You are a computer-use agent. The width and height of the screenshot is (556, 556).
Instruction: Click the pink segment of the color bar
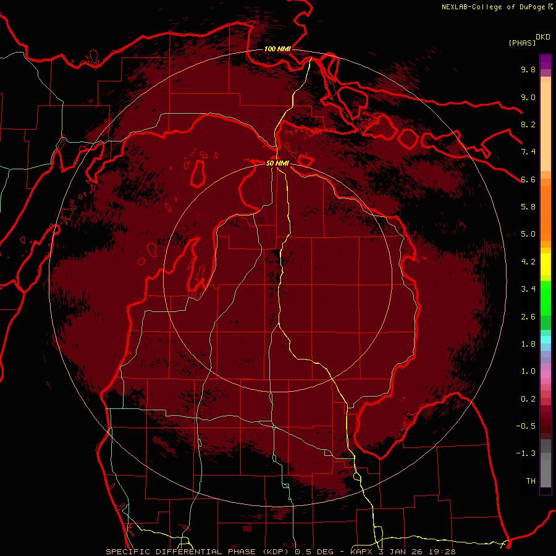tap(545, 374)
